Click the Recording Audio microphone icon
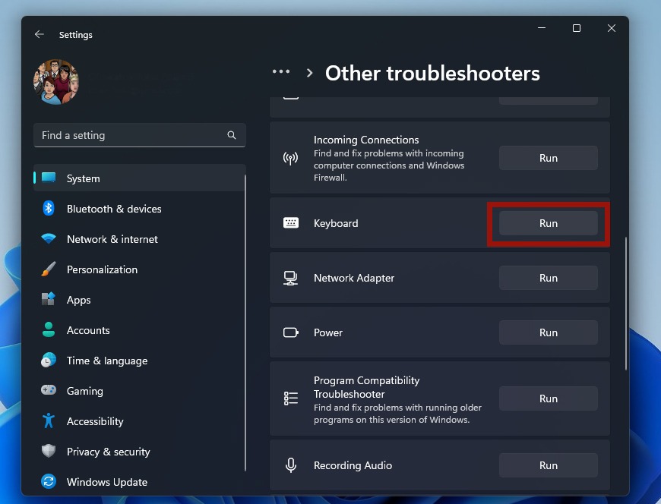Image resolution: width=661 pixels, height=504 pixels. coord(290,465)
